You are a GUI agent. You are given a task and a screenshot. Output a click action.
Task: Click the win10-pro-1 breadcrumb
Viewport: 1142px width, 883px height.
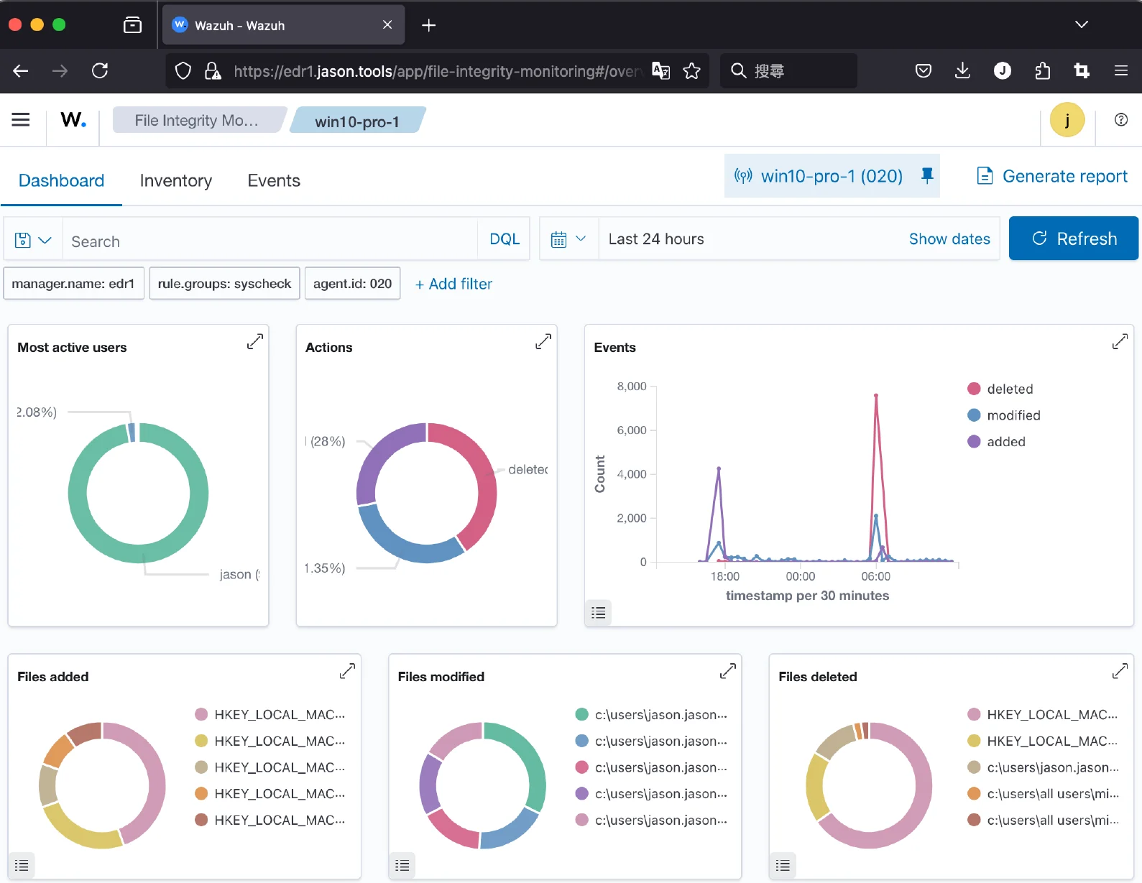(x=357, y=121)
